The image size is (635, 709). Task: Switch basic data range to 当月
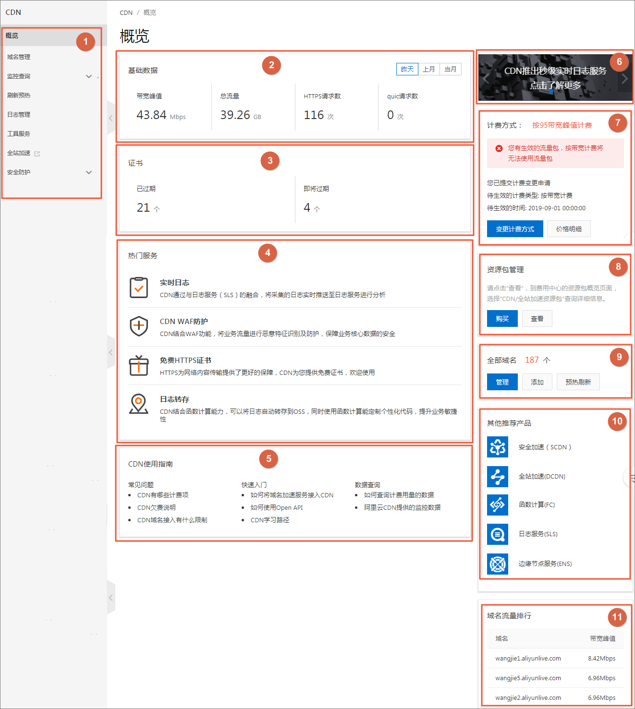(451, 69)
